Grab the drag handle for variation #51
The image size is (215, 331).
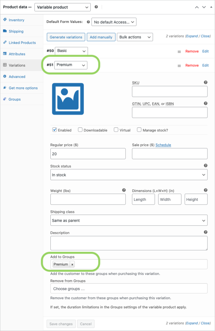179,66
